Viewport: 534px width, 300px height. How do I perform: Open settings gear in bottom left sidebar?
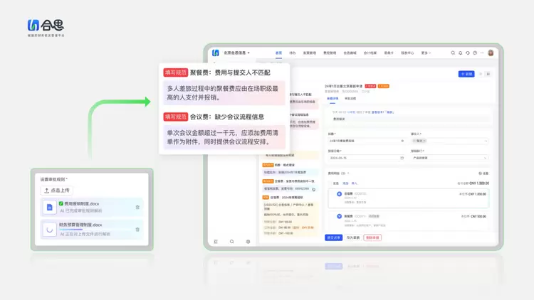coord(248,242)
